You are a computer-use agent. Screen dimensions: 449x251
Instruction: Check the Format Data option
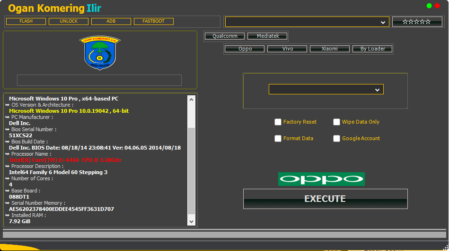278,139
